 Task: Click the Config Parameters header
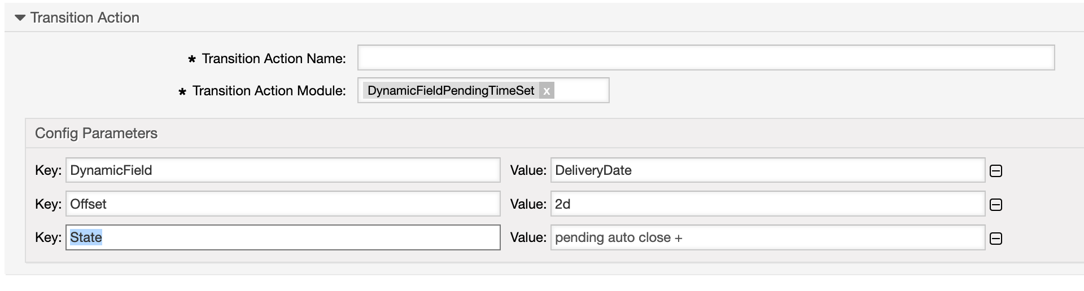coord(96,134)
